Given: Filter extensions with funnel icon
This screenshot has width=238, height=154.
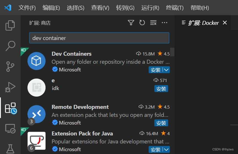Looking at the screenshot, I should 131,23.
